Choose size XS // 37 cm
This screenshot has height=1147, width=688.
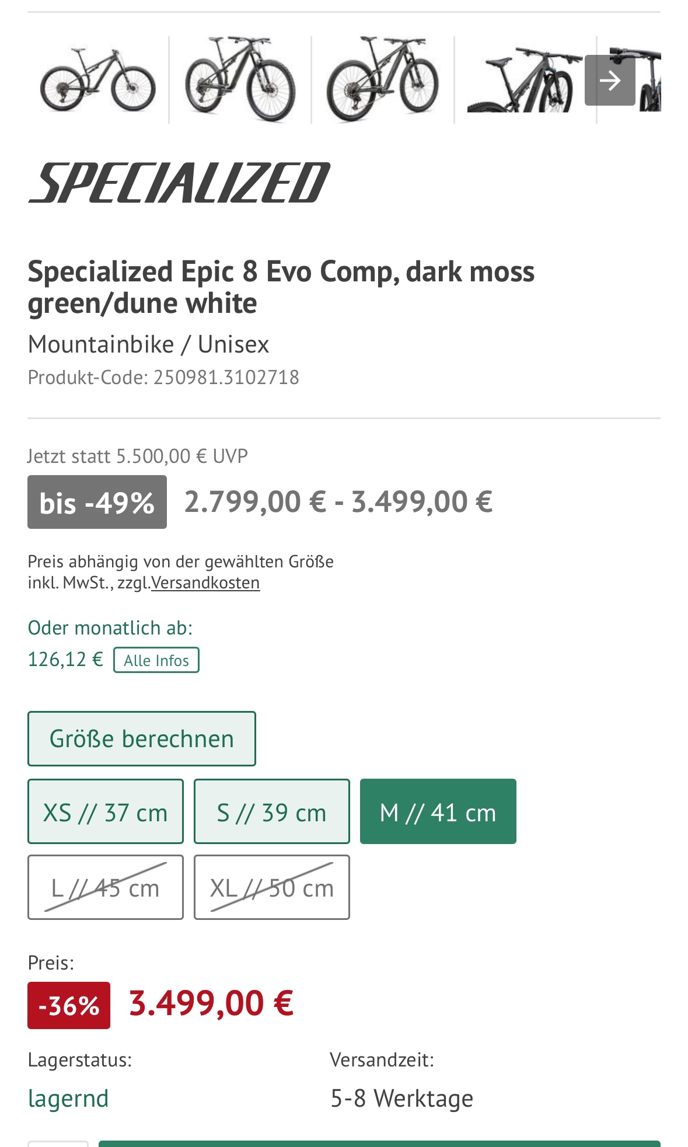pyautogui.click(x=106, y=811)
